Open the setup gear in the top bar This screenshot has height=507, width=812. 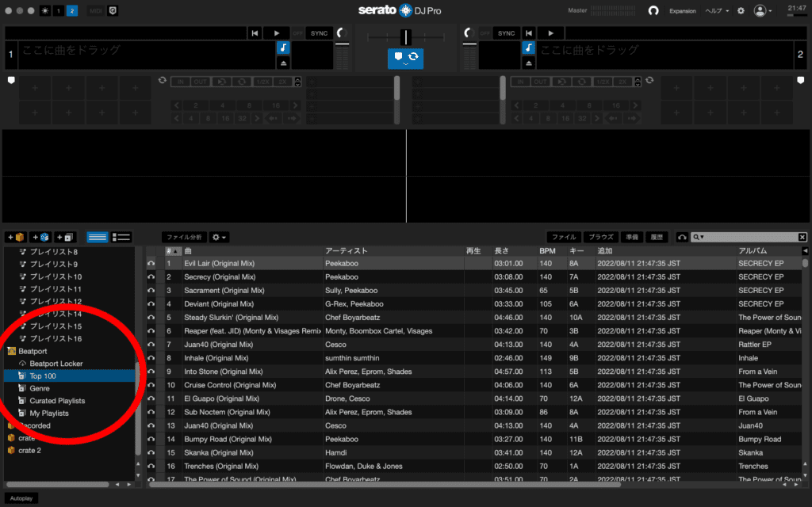coord(741,11)
